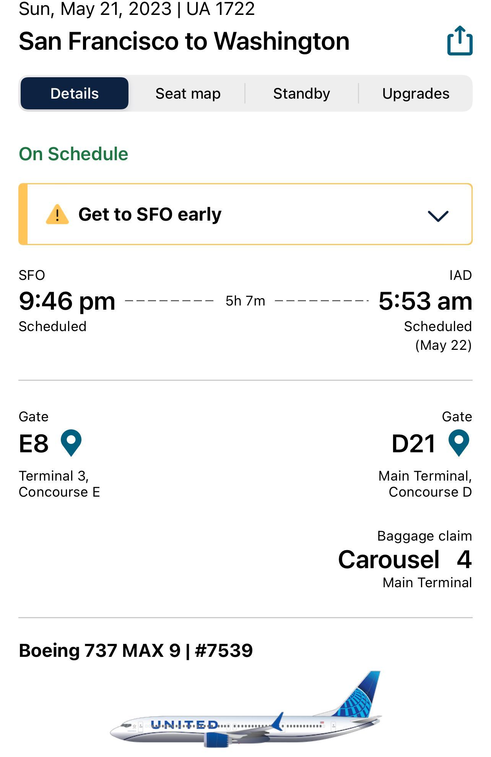
Task: Tap the San Francisco to Washington title
Action: coord(184,41)
